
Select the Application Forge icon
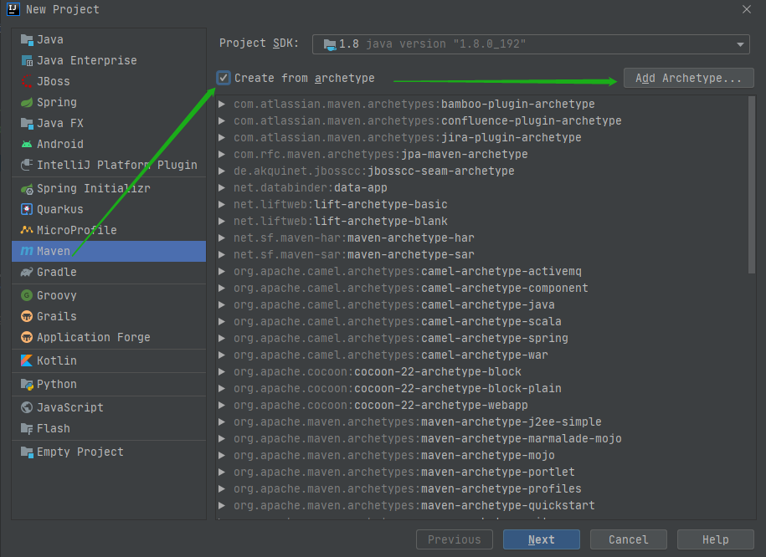27,337
